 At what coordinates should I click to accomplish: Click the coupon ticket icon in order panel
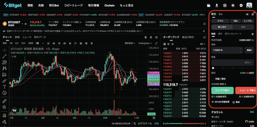247,14
